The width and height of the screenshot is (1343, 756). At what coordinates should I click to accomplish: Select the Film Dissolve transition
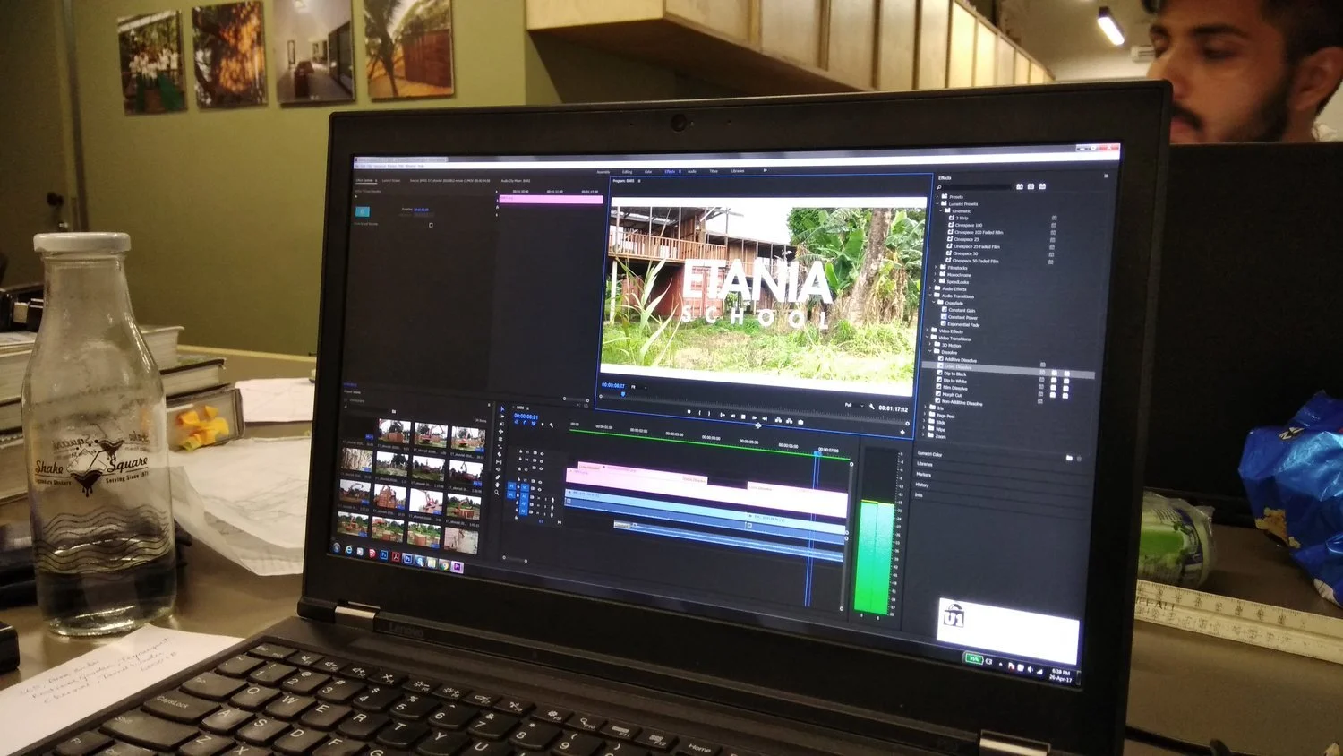click(x=953, y=388)
